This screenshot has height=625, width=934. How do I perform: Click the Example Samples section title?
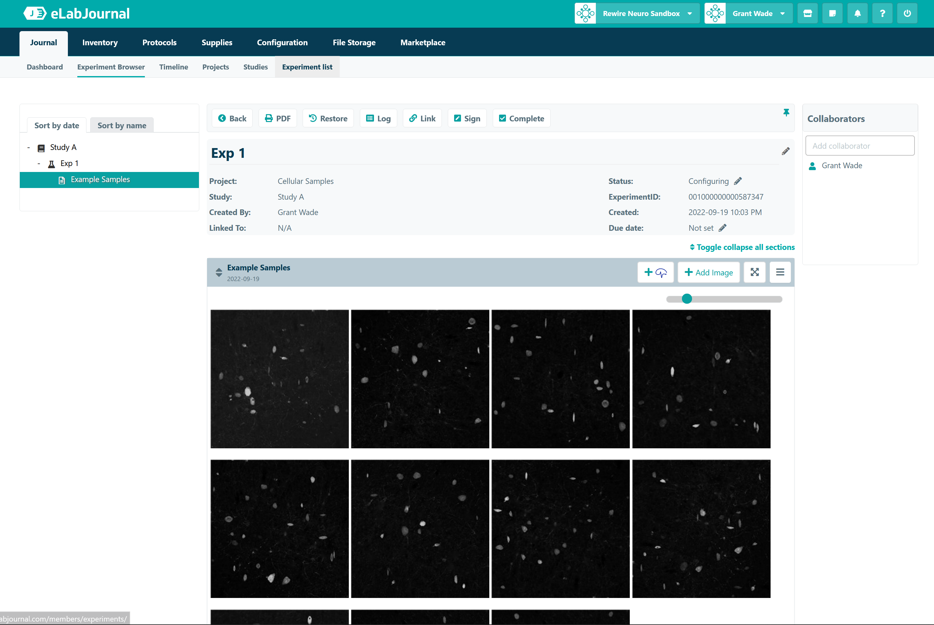[x=259, y=268]
